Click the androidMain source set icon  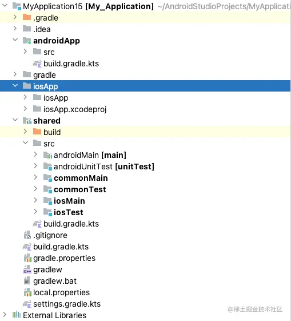pos(47,155)
